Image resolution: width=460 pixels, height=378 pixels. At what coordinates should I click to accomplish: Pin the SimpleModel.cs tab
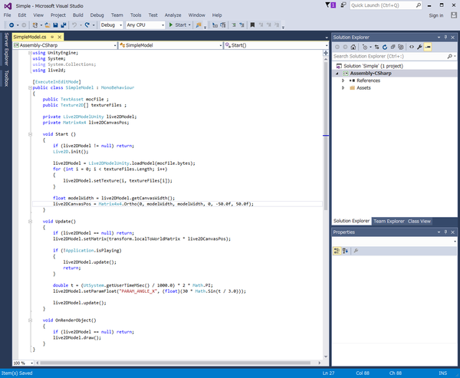[x=52, y=37]
